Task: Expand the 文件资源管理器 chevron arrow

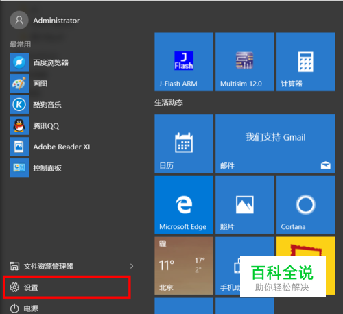Action: click(x=132, y=266)
